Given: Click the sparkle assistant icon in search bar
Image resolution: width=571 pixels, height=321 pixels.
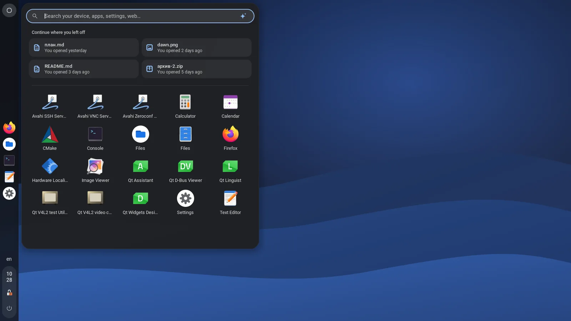Looking at the screenshot, I should click(x=243, y=16).
